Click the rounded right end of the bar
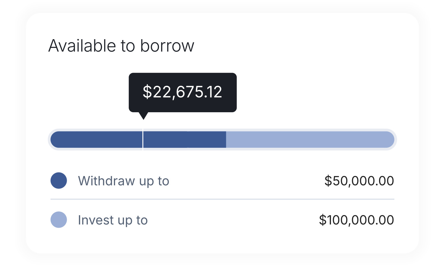 [390, 140]
